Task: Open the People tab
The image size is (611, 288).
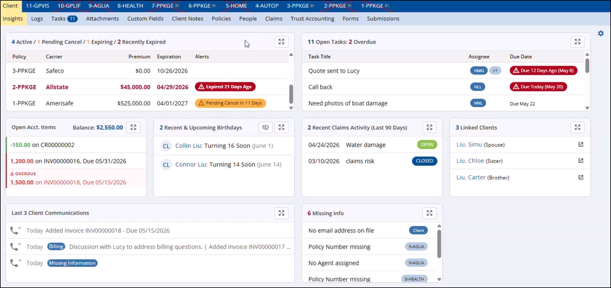Action: click(248, 18)
